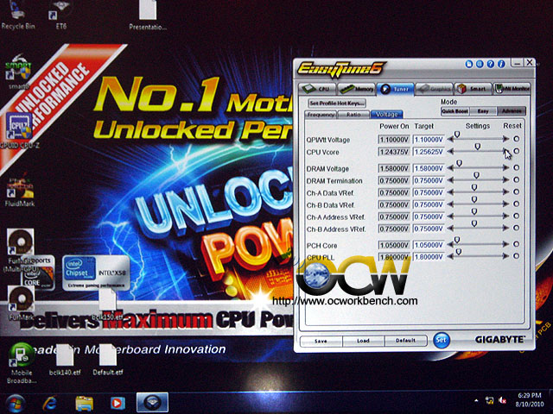
Task: Reset PCH Core with its radio button
Action: [x=517, y=244]
